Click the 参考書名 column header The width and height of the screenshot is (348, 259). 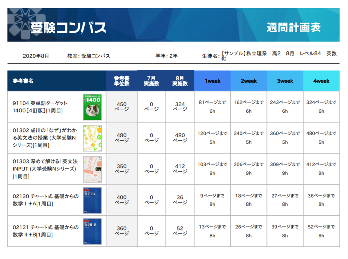23,81
